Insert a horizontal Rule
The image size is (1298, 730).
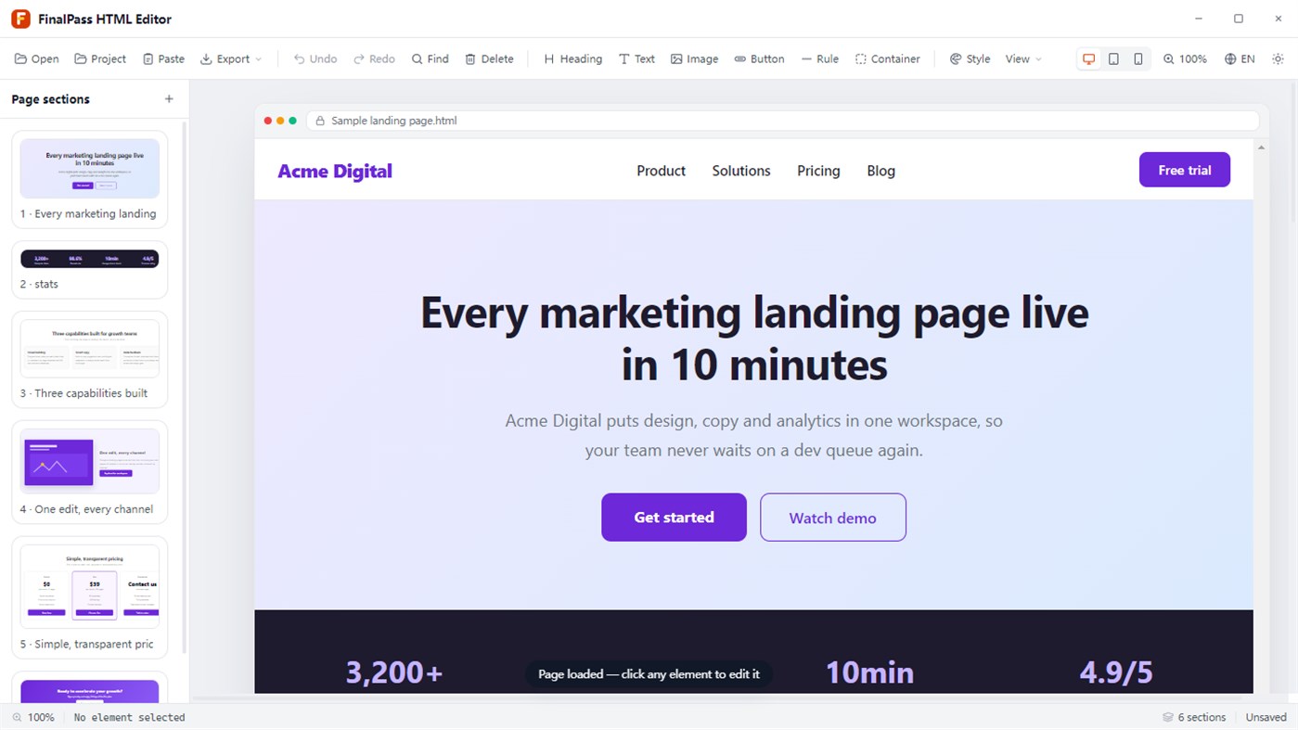[820, 58]
